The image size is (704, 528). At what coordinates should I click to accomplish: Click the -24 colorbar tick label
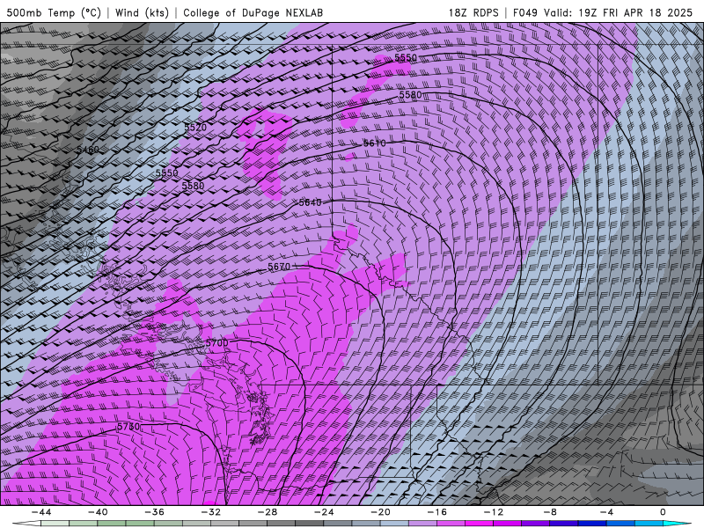(x=324, y=512)
